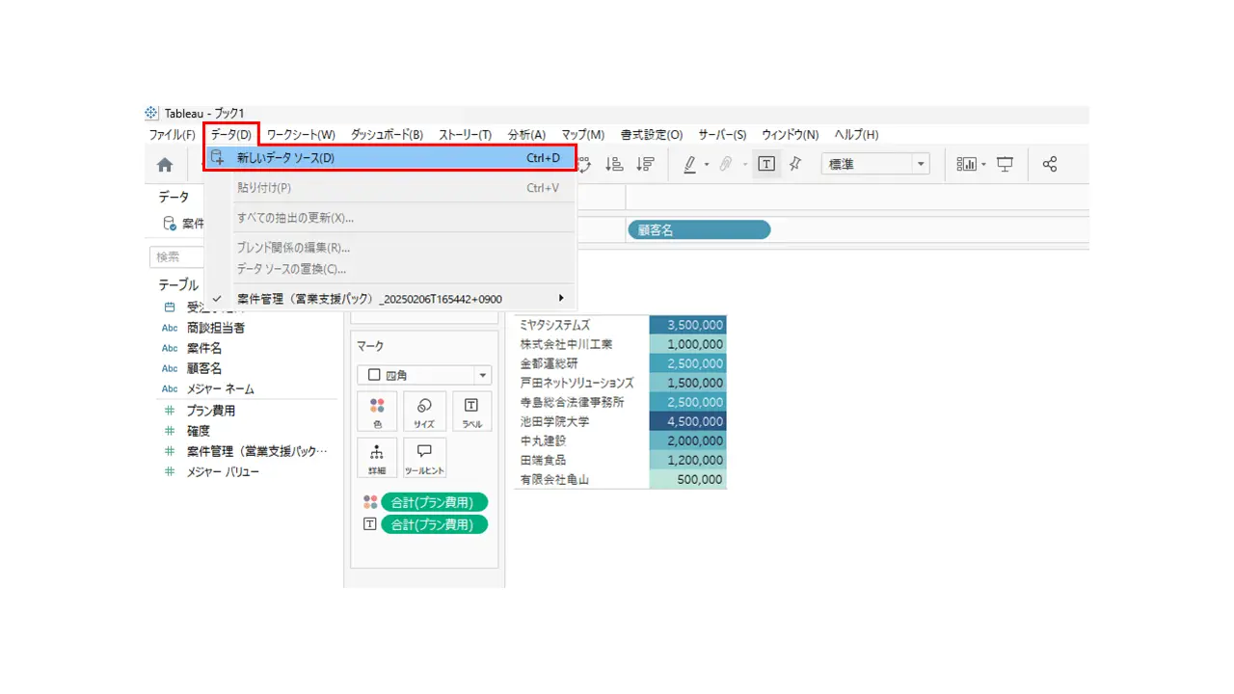Click the 顧客名 pill on shelf

pos(699,230)
